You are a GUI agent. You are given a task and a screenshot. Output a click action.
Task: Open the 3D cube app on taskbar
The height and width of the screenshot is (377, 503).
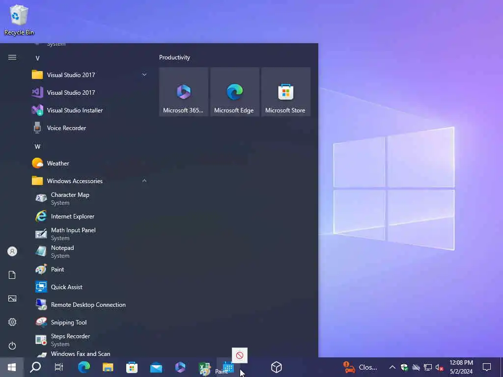click(277, 367)
